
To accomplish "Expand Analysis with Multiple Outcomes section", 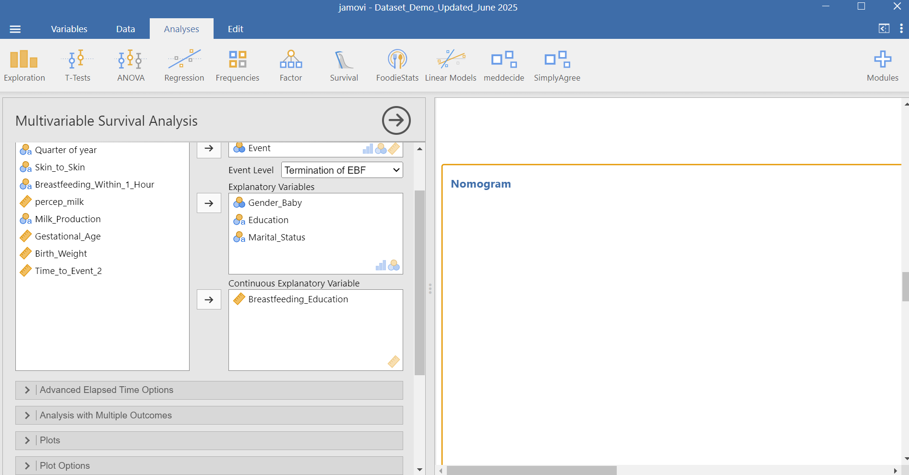I will click(x=209, y=416).
